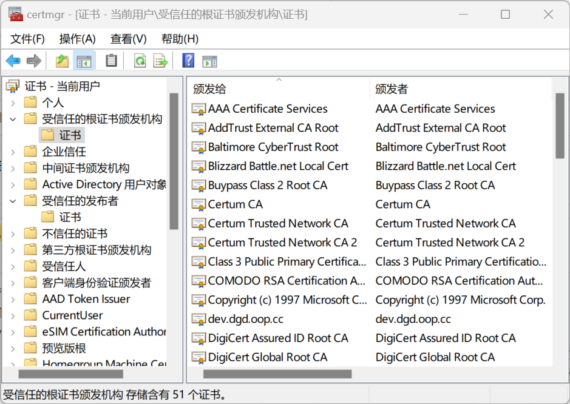Click the Back arrow toolbar icon

pos(13,61)
